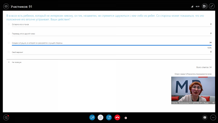Check the network signal strength indicator

coord(192,6)
